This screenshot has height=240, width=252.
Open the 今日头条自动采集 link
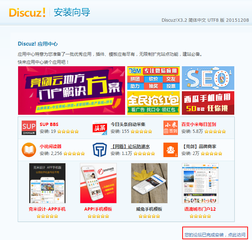tap(128, 124)
